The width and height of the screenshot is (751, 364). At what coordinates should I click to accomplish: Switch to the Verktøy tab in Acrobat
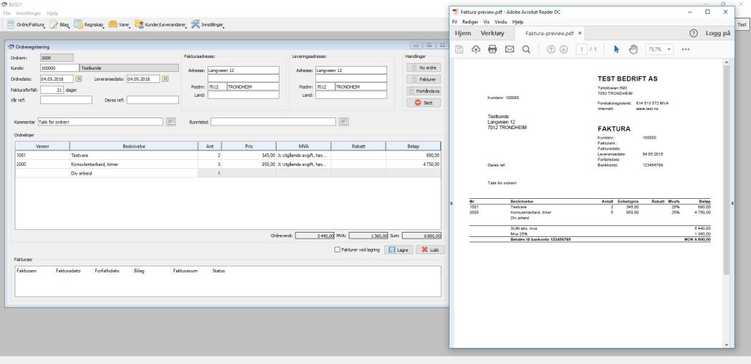pyautogui.click(x=492, y=33)
